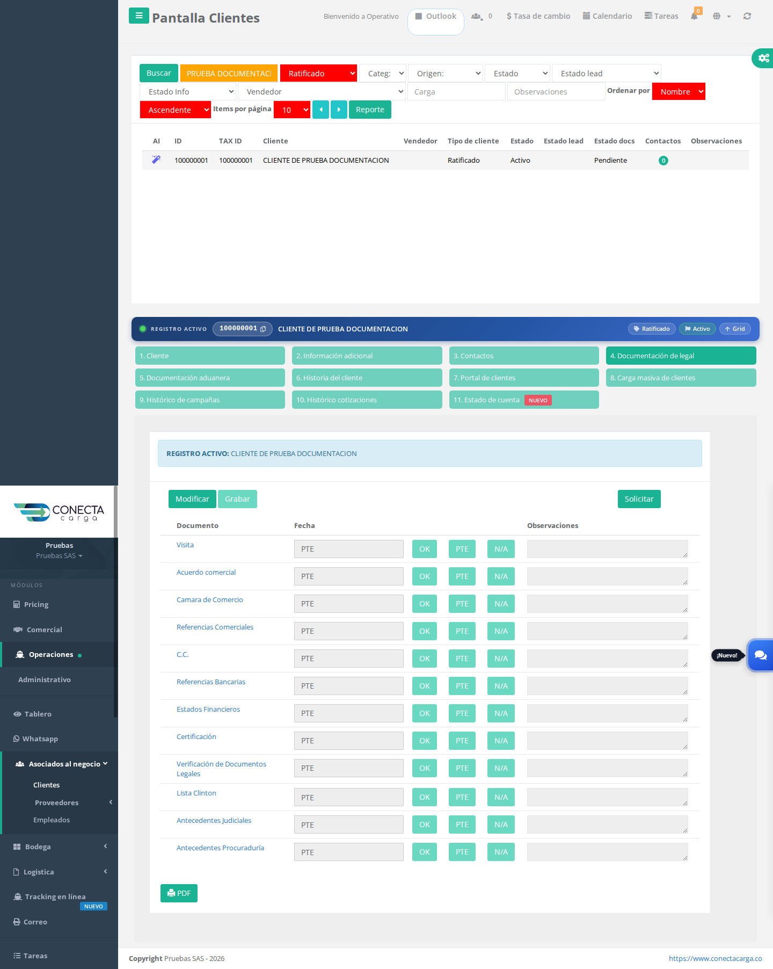Mark Lista Clinton as N/A

501,797
